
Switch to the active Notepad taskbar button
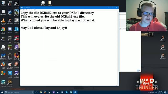tap(75, 92)
